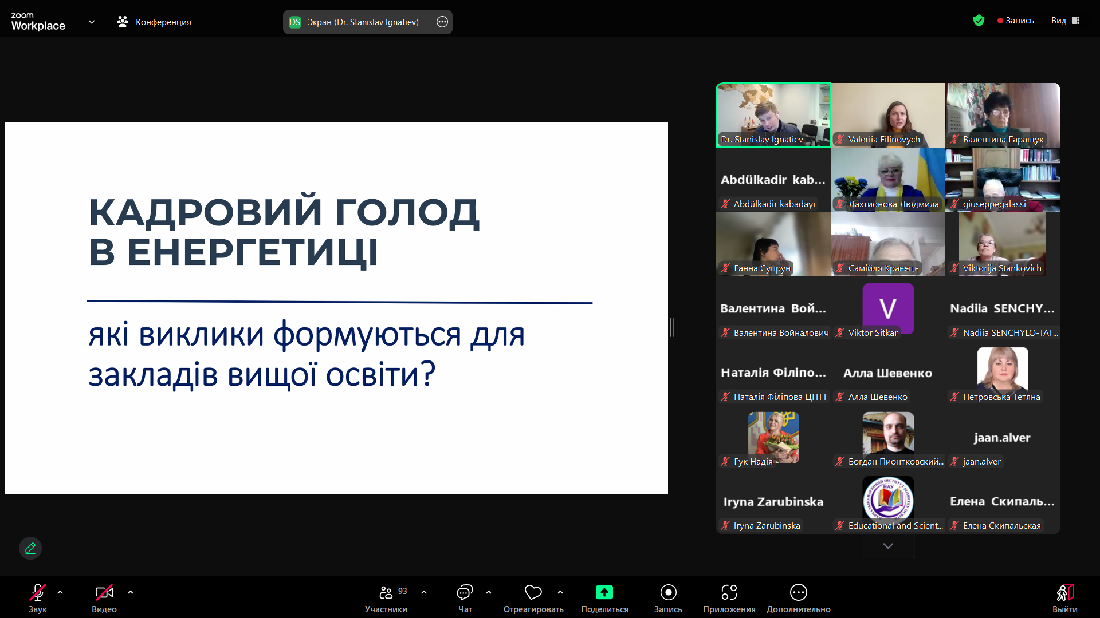Image resolution: width=1100 pixels, height=618 pixels.
Task: Click green pencil annotate button
Action: click(30, 548)
